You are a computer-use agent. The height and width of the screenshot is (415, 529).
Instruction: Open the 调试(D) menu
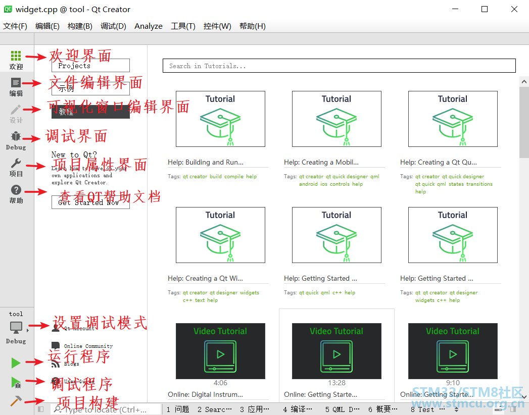tap(113, 26)
